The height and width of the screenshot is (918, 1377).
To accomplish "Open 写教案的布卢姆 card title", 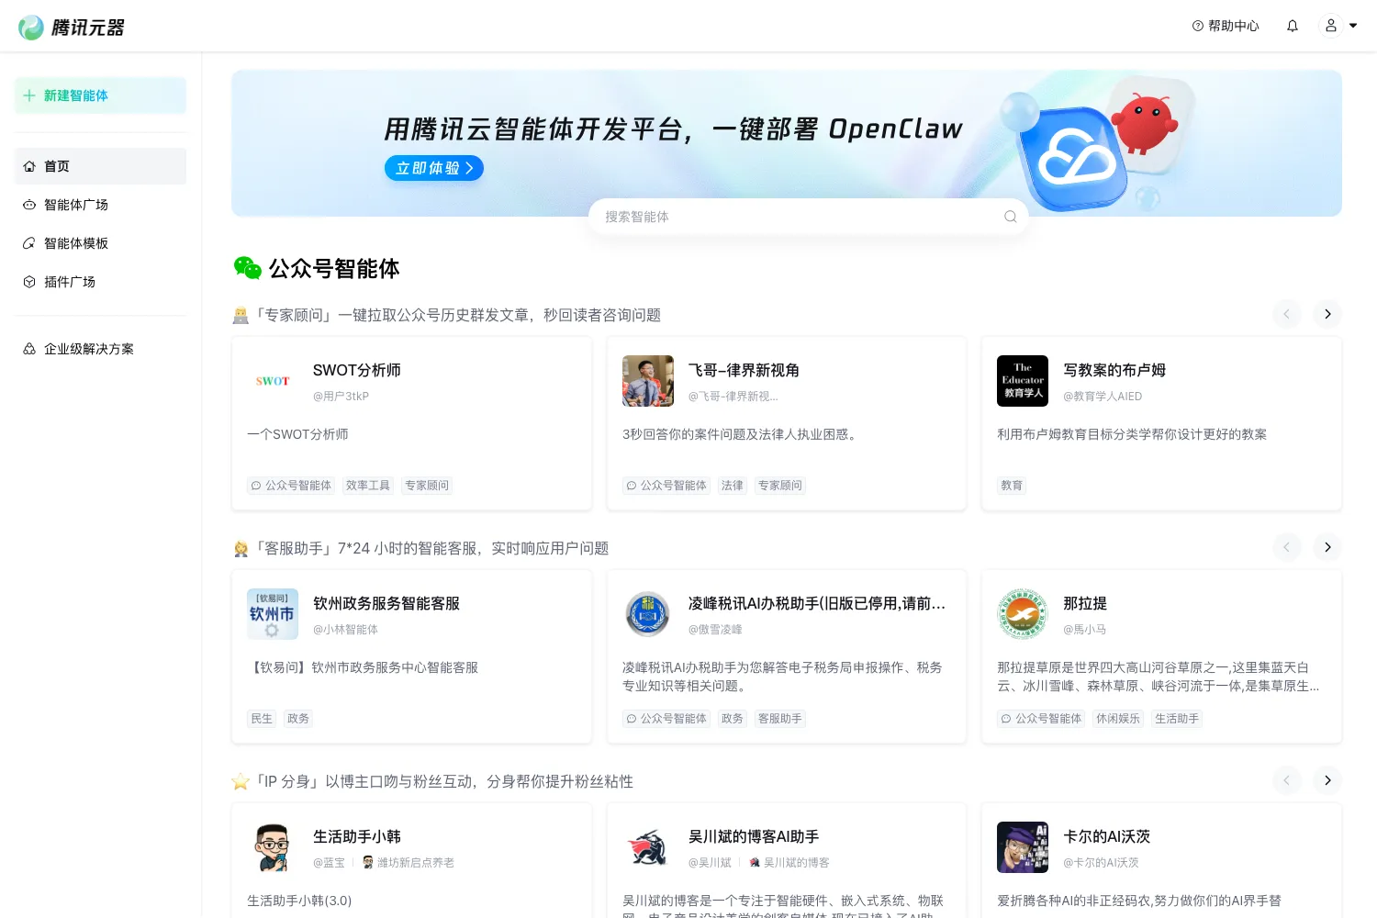I will coord(1114,370).
